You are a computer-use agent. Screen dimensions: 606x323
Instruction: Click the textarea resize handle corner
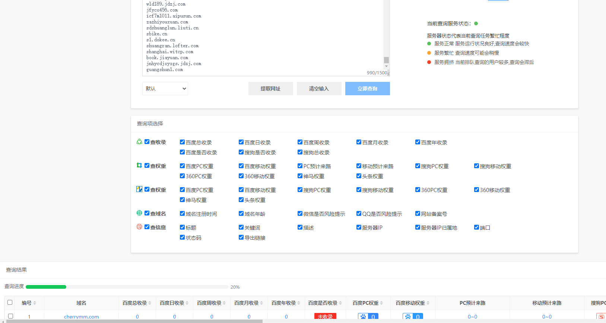coord(388,74)
